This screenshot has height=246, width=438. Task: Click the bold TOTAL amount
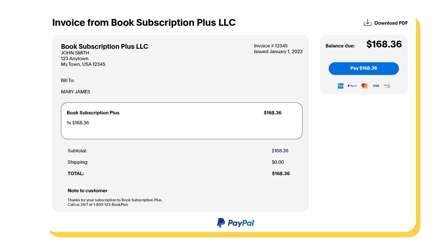[281, 174]
